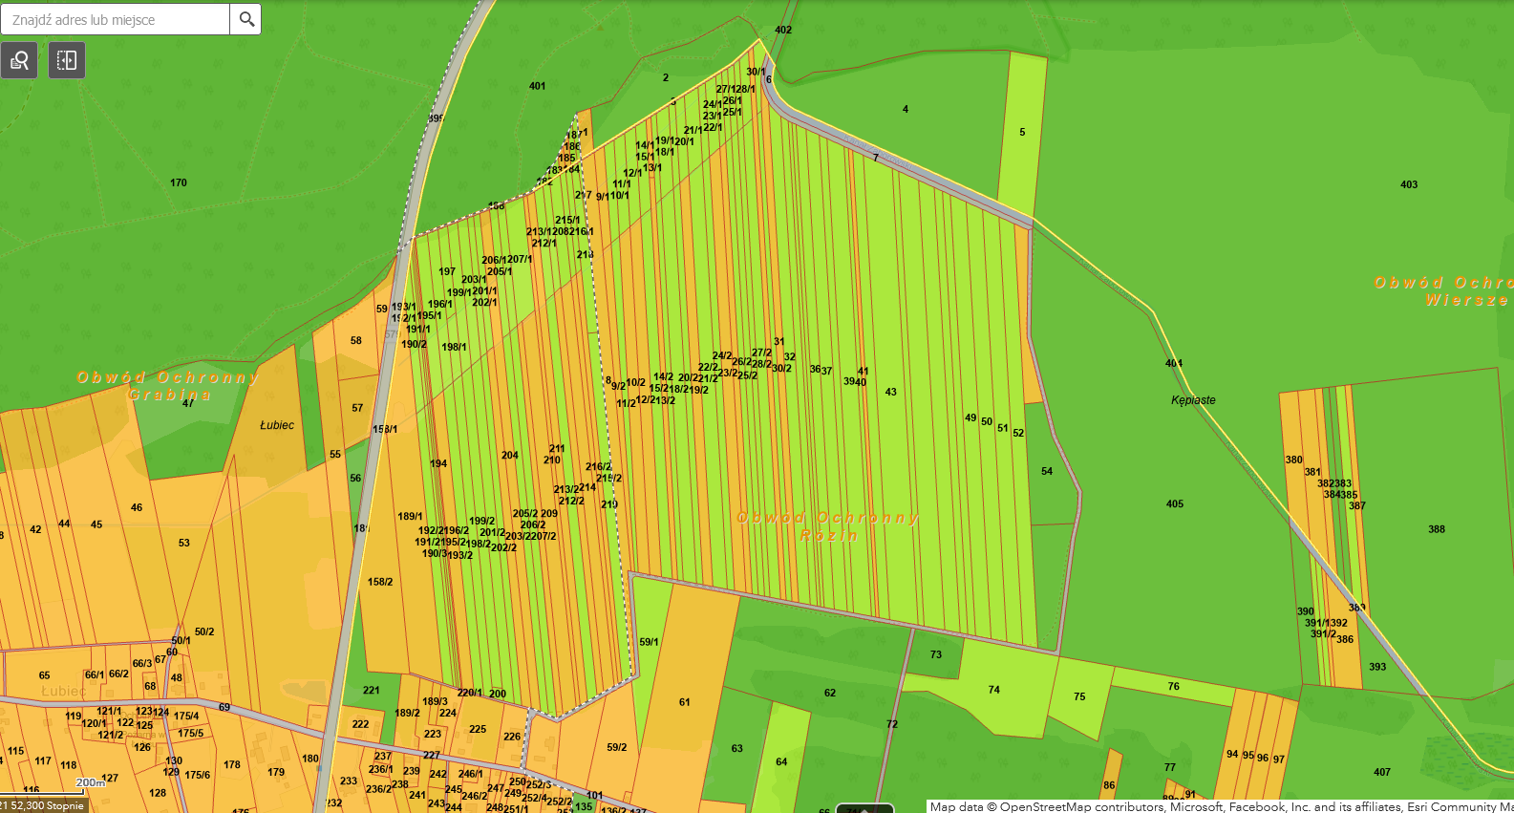Select parcel label 46

[x=137, y=507]
